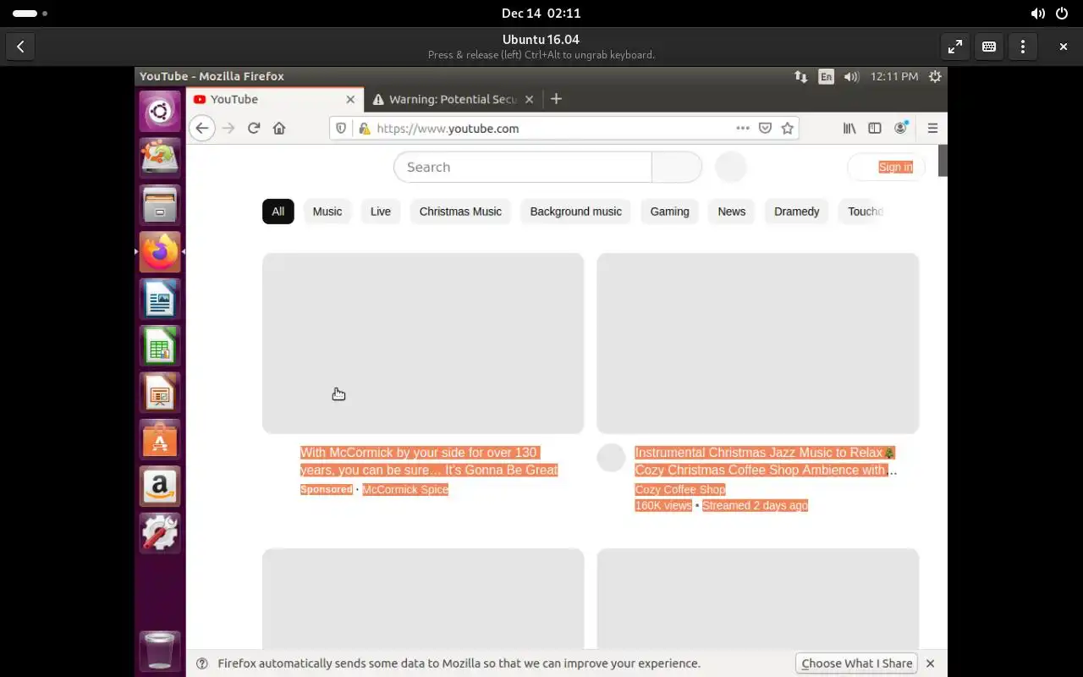Screen dimensions: 1083x677
Task: Launch LibreOffice Calc from launcher
Action: click(x=160, y=346)
